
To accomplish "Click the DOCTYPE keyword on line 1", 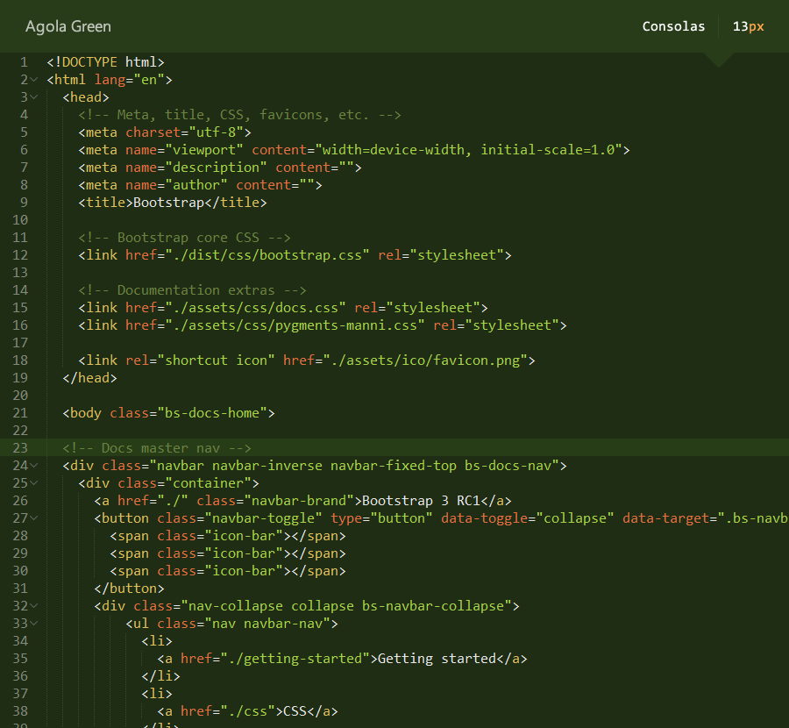I will [89, 62].
